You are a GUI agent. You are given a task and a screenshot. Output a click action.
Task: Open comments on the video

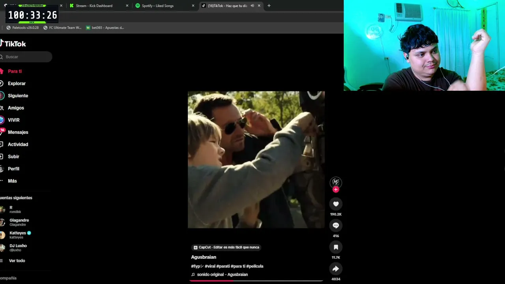click(x=336, y=225)
